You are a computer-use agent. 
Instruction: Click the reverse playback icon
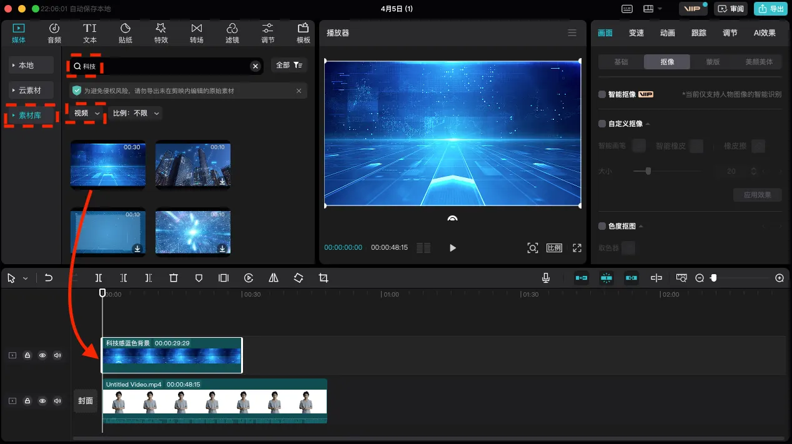[x=249, y=278]
